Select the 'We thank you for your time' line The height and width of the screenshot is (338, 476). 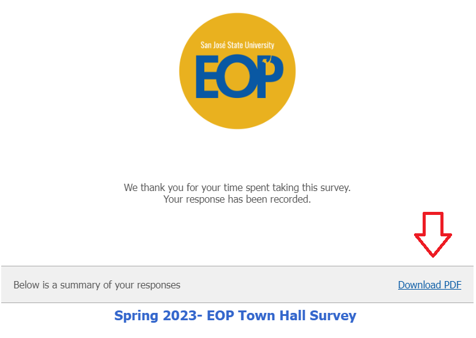pyautogui.click(x=237, y=187)
